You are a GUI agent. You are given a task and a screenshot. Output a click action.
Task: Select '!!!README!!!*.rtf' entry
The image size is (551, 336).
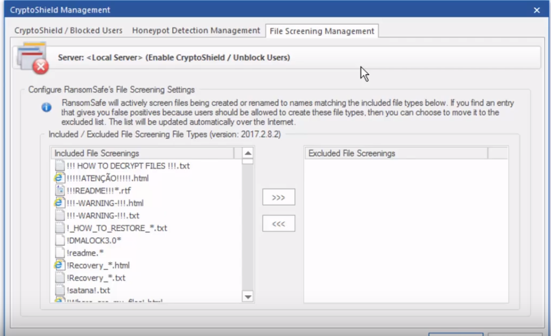pyautogui.click(x=93, y=191)
